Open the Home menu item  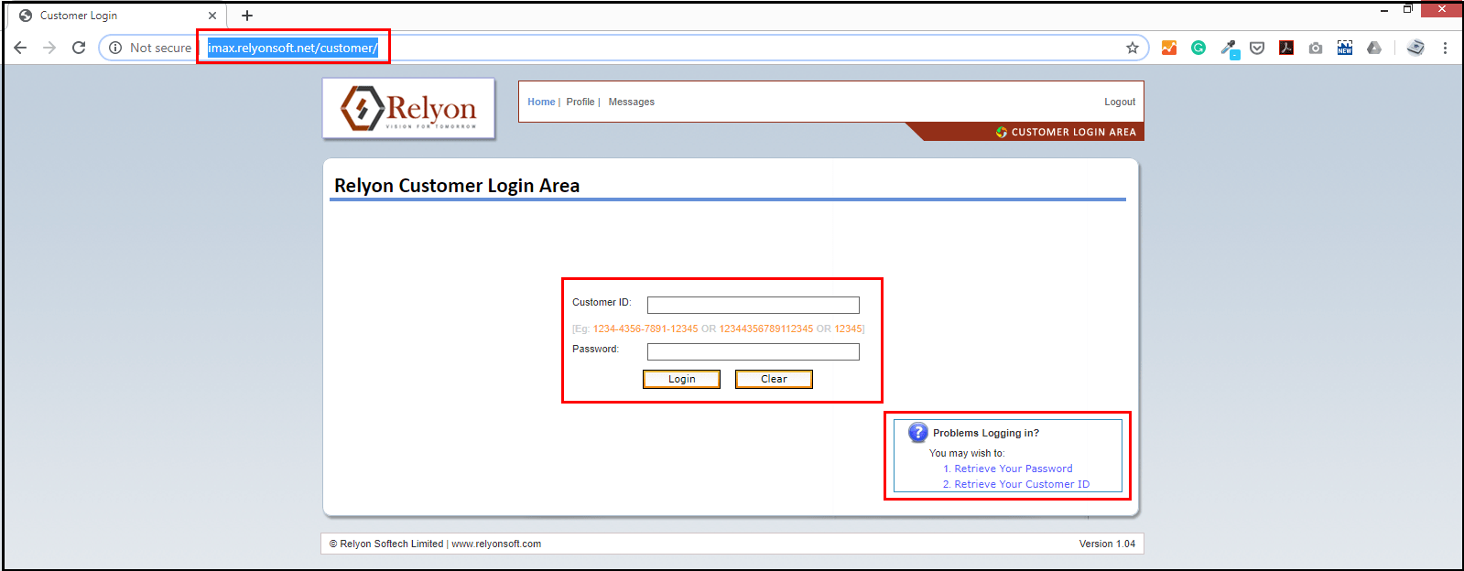541,102
